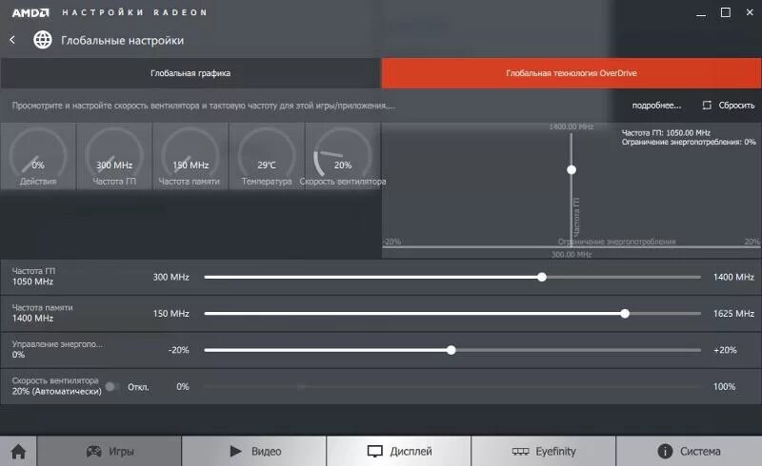
Task: Toggle the fan speed Откл. switch
Action: 112,387
